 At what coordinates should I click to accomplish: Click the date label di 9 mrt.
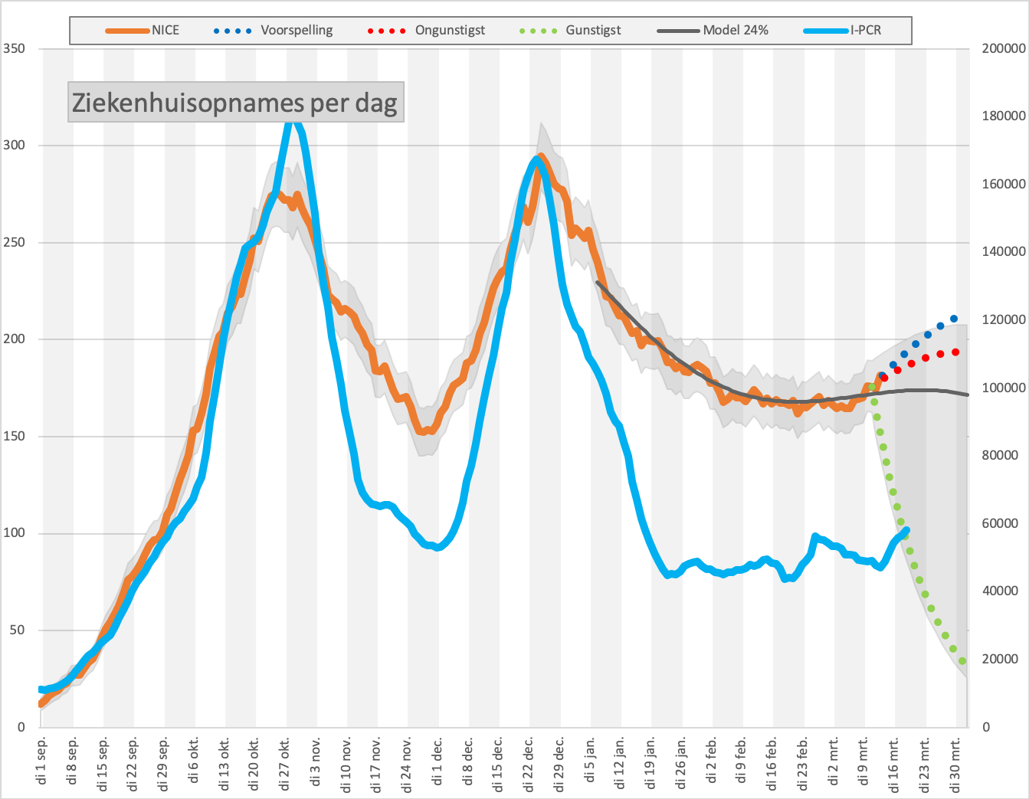[864, 761]
